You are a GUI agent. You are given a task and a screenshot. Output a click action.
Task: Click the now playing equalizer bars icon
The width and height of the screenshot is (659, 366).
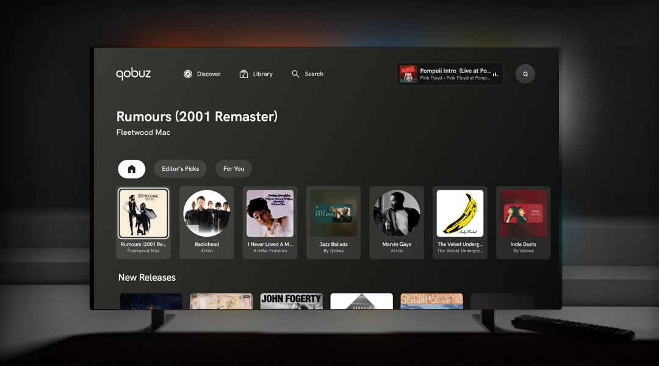pos(495,74)
